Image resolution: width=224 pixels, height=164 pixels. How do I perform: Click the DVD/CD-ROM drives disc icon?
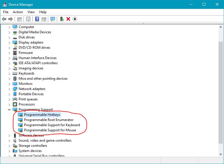[15, 48]
